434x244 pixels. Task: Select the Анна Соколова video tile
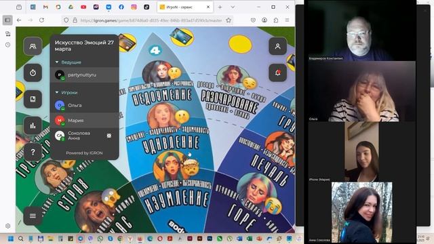click(362, 212)
